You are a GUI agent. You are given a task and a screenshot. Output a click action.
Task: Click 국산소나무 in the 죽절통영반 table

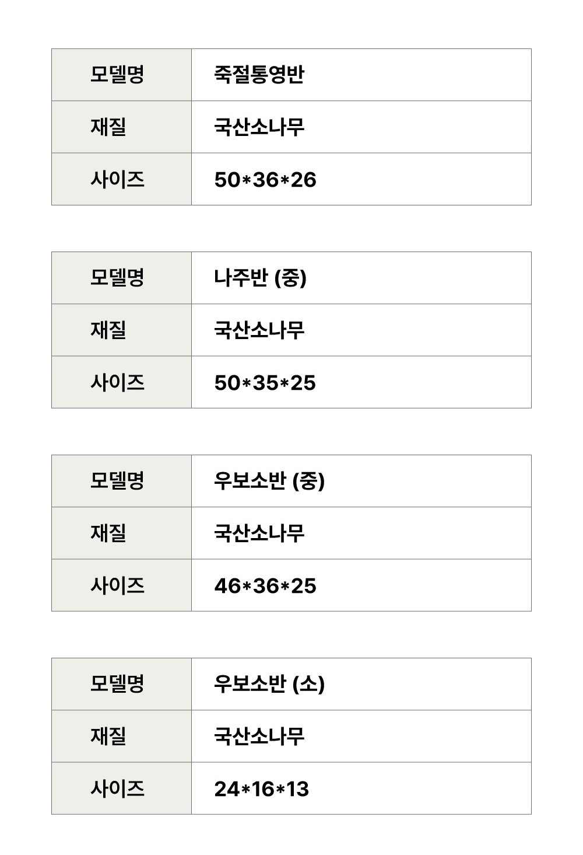pos(259,127)
